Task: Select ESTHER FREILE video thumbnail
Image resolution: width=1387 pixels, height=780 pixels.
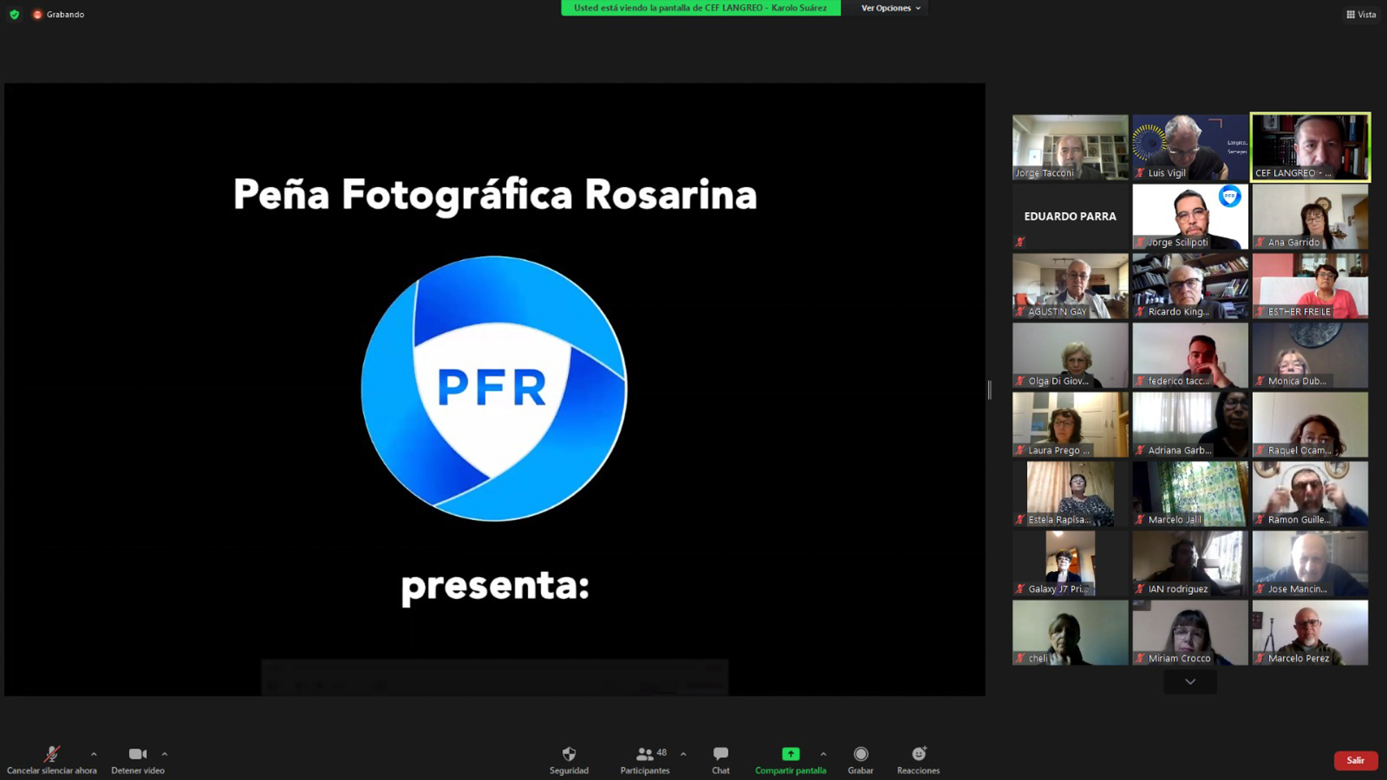Action: (1310, 286)
